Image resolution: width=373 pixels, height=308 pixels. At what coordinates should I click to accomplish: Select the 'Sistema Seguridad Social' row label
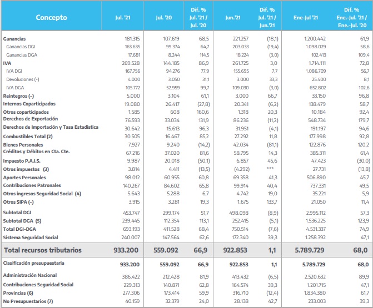31,238
